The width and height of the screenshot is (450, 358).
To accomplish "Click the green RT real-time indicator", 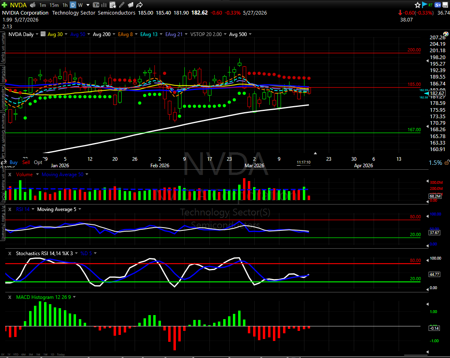I will pos(431,5).
